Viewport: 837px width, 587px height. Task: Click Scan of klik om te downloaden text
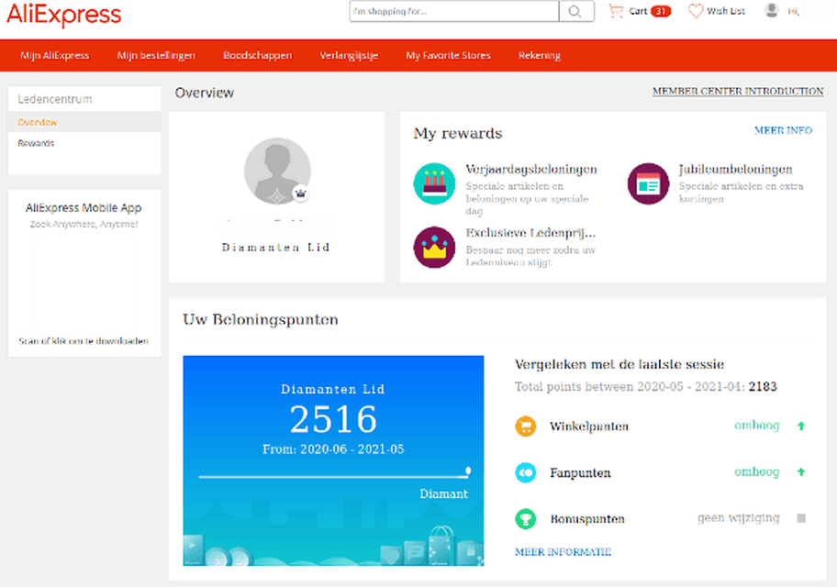pyautogui.click(x=84, y=341)
